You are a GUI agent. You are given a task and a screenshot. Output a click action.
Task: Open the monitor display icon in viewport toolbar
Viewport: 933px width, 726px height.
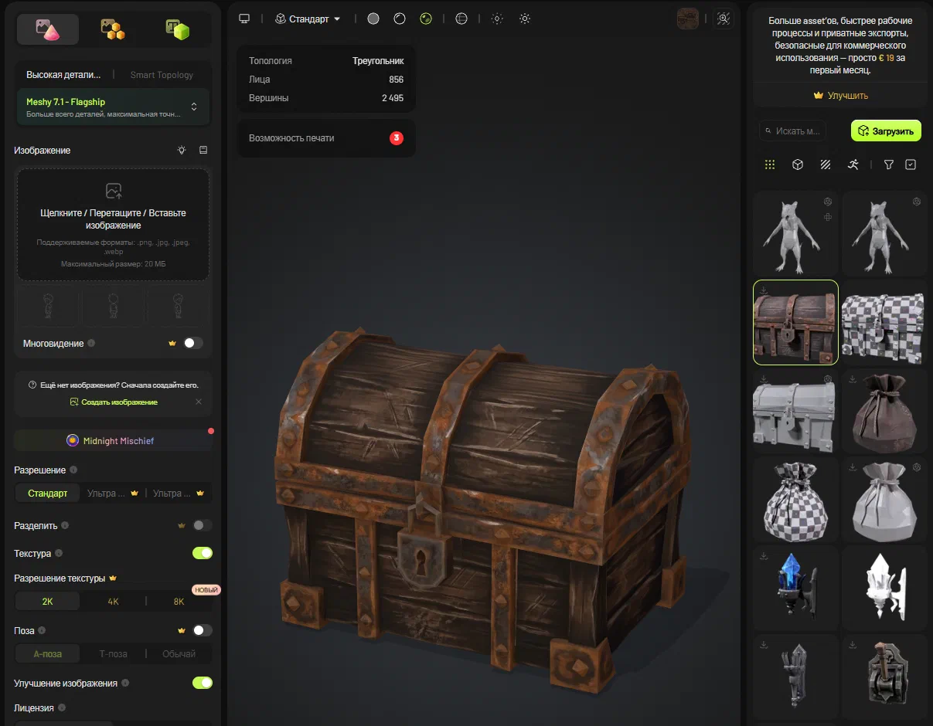(x=245, y=19)
